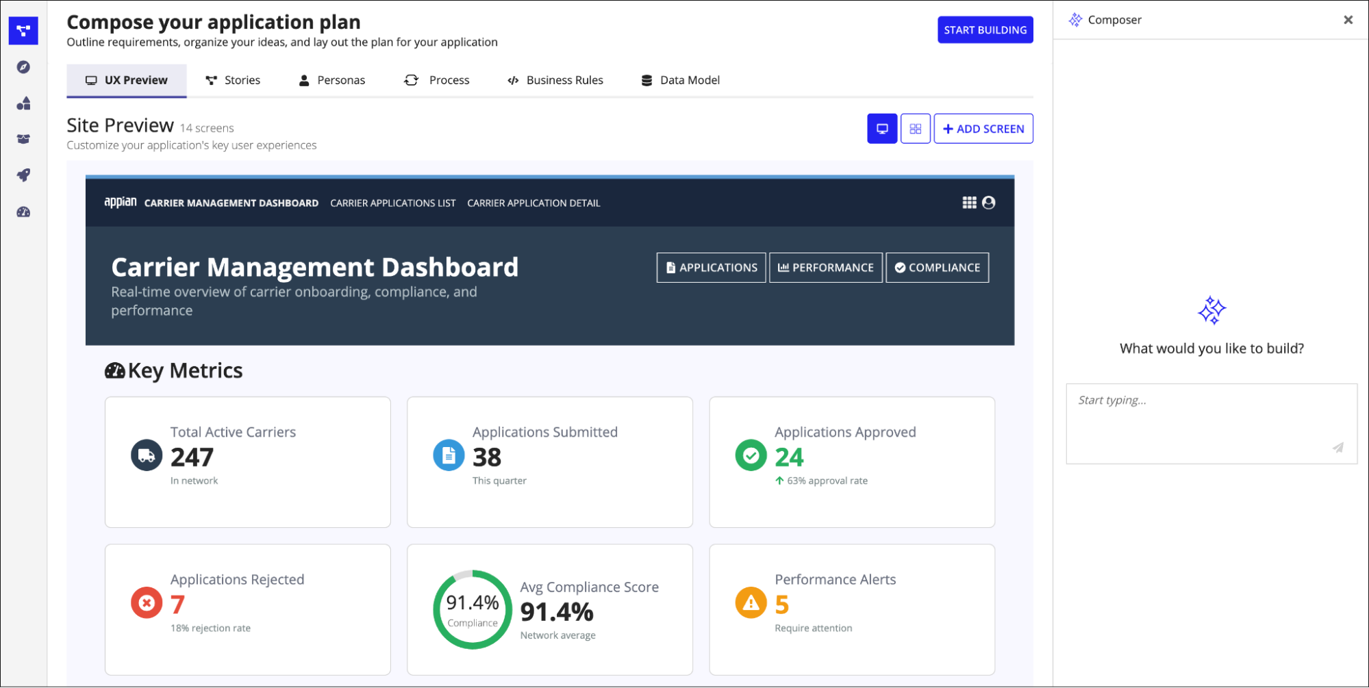Switch to grid view of screens

click(x=916, y=129)
